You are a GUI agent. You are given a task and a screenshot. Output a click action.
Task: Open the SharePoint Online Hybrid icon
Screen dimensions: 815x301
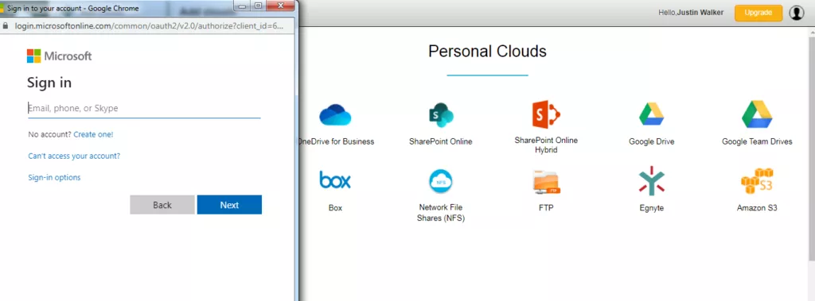(x=546, y=114)
